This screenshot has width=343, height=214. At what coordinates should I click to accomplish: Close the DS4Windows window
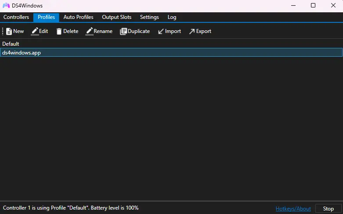pos(333,5)
